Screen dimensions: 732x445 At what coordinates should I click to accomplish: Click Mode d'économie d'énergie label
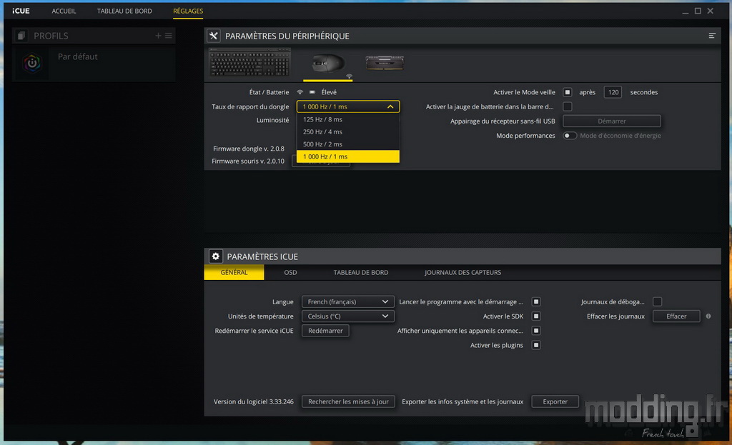click(x=620, y=136)
